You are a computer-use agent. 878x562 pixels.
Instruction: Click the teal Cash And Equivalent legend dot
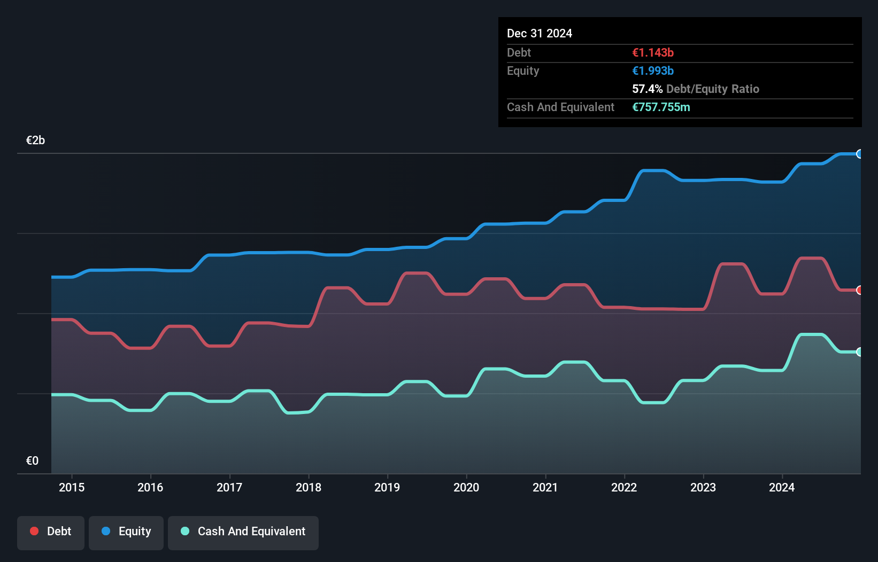(185, 531)
